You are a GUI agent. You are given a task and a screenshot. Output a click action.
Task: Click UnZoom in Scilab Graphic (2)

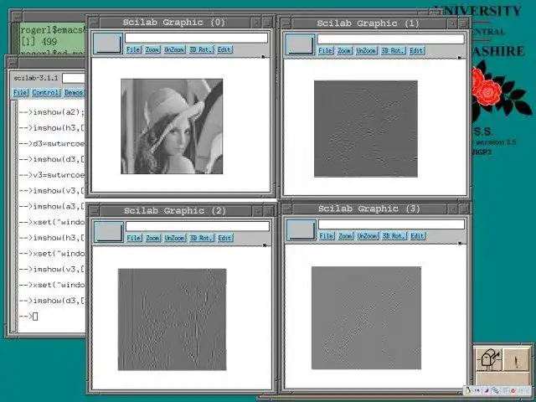pyautogui.click(x=175, y=238)
